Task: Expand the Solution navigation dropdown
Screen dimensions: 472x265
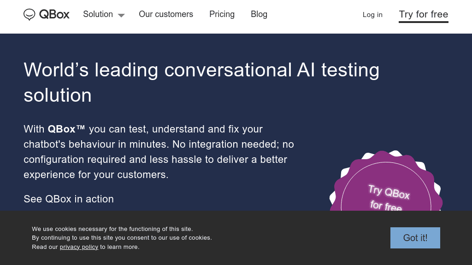Action: pyautogui.click(x=98, y=14)
